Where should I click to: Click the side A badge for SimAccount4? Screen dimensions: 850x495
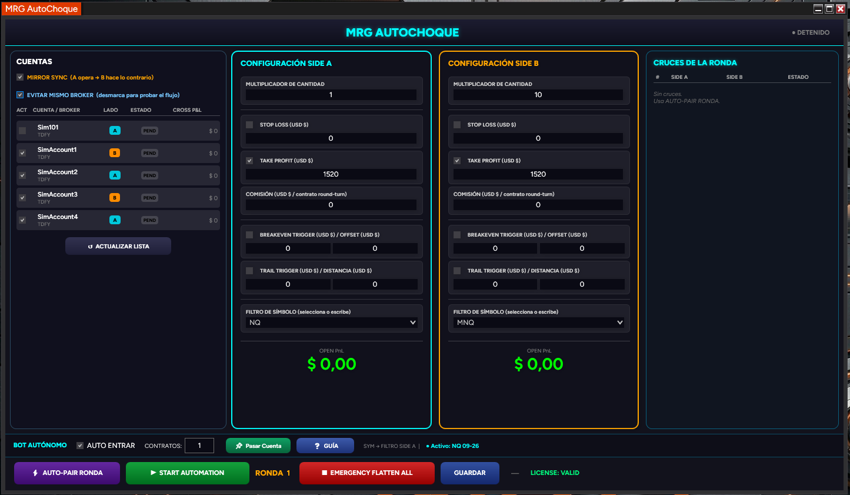115,220
